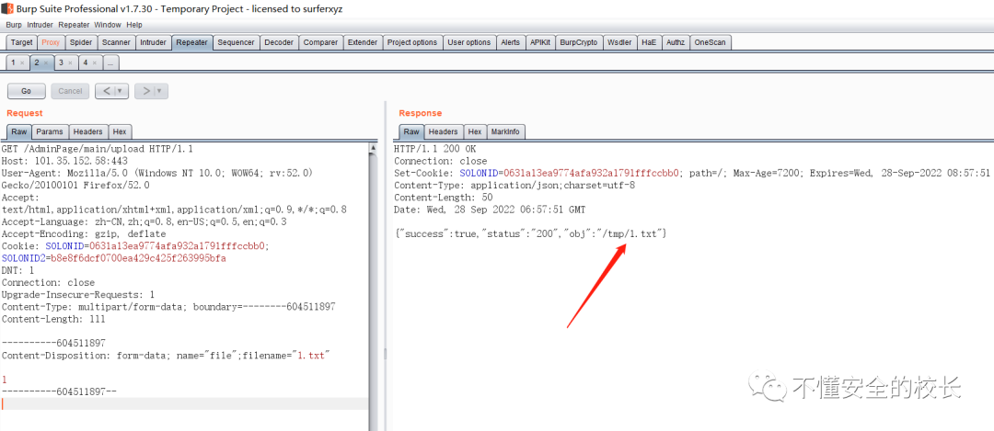Open history dropdown beside back arrow
The image size is (994, 431).
pos(121,91)
